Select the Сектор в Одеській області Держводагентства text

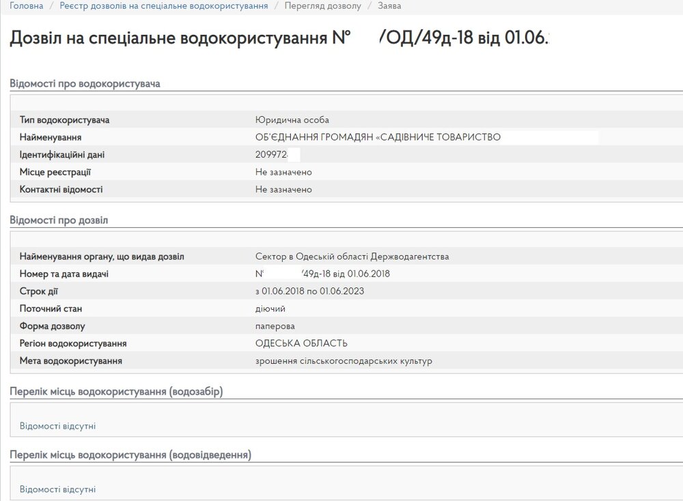352,257
